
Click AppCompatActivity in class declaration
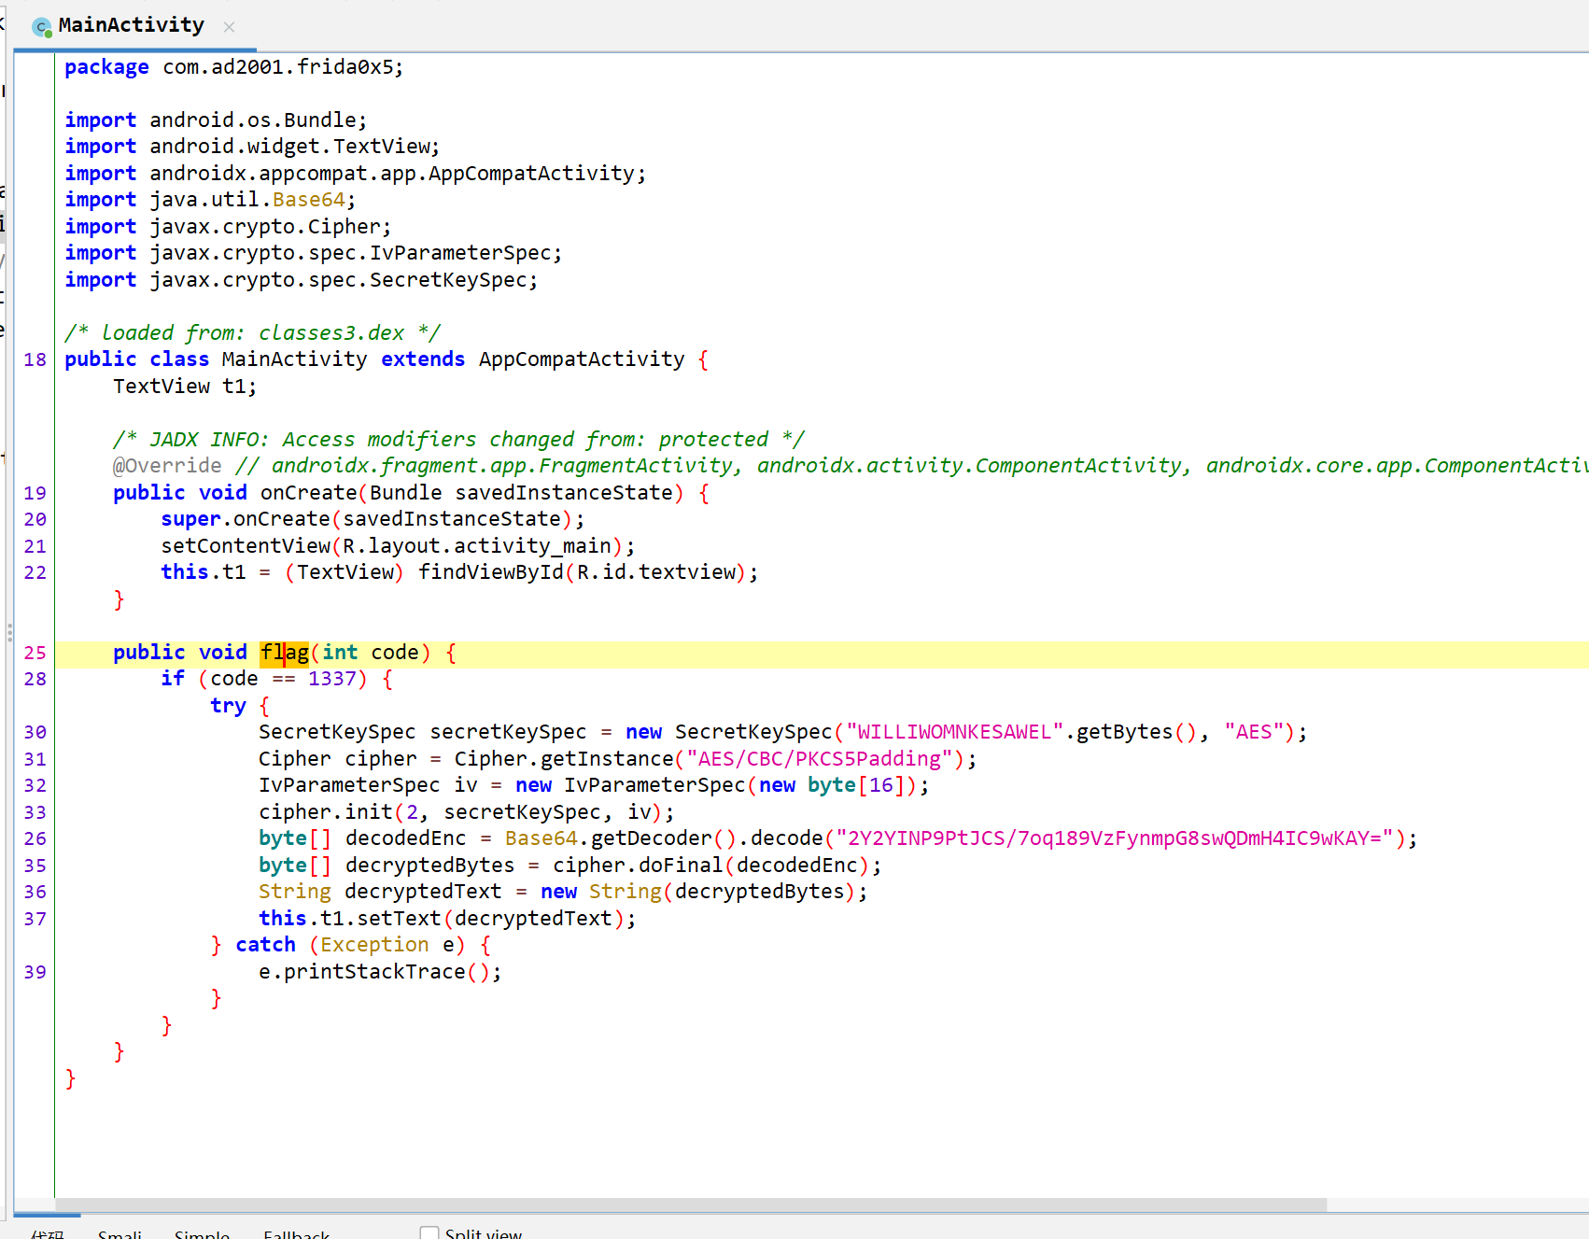tap(582, 359)
